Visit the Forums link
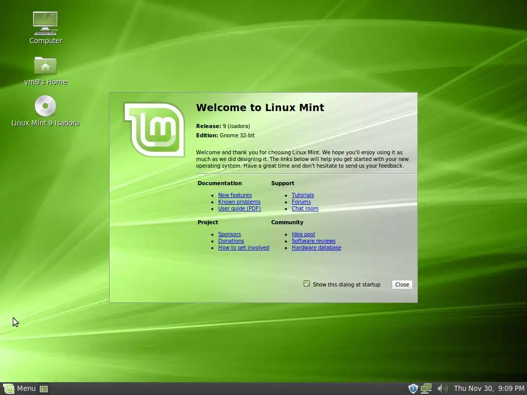The height and width of the screenshot is (395, 527). (x=301, y=202)
